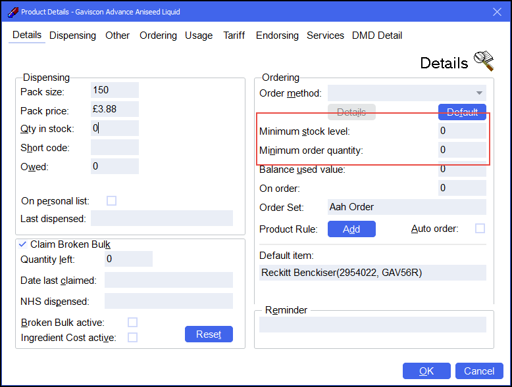Screen dimensions: 512x387
Task: Click the Minimum stock level field
Action: (462, 131)
